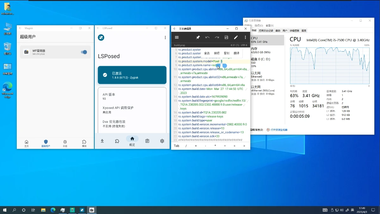Viewport: 380px width, 214px height.
Task: Open Task View from the taskbar
Action: click(x=33, y=210)
